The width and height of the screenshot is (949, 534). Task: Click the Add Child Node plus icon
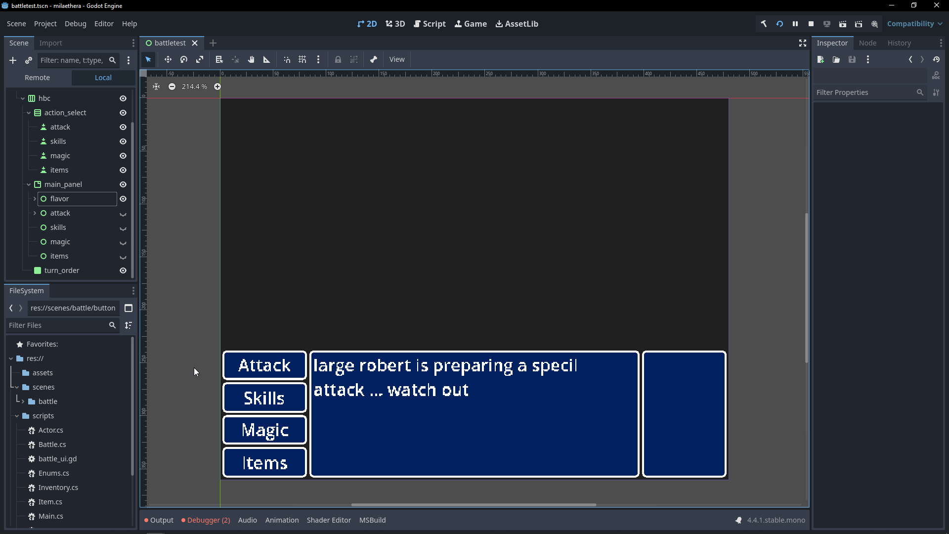[x=13, y=60]
